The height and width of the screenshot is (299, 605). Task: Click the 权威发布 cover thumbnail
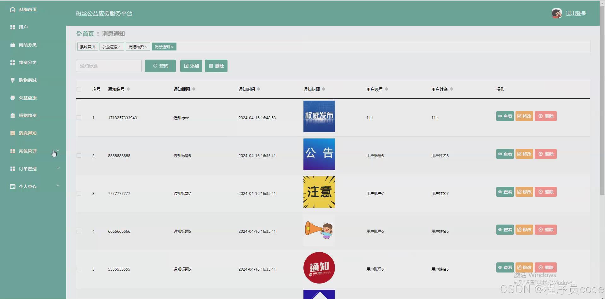pyautogui.click(x=319, y=116)
